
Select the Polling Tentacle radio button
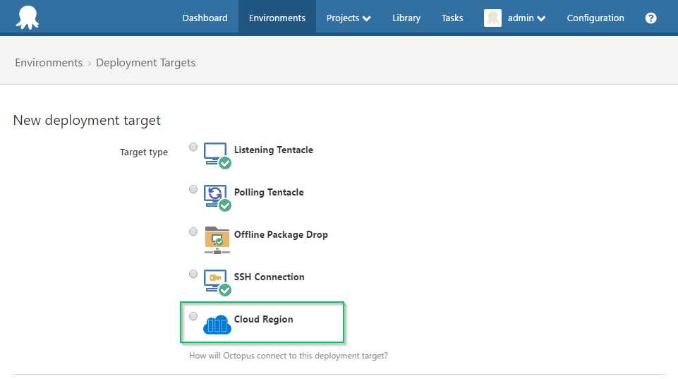click(x=193, y=189)
